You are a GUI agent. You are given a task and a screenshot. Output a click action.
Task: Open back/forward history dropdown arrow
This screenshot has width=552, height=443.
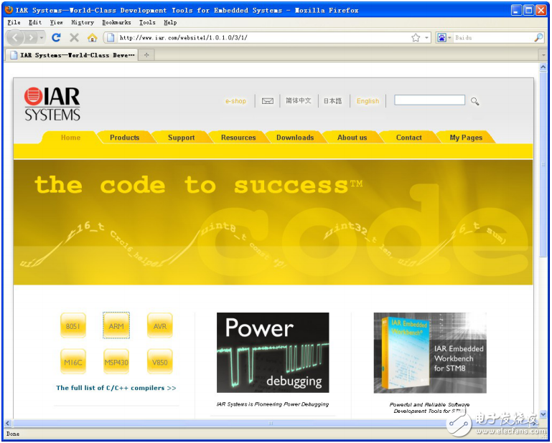42,37
